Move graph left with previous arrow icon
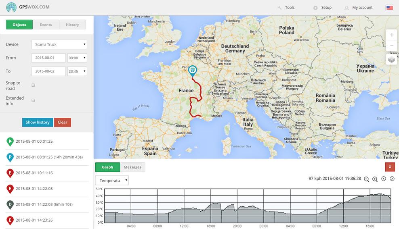 [x=384, y=179]
